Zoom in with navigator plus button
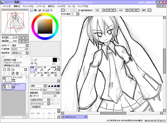The width and height of the screenshot is (167, 123). 23,38
